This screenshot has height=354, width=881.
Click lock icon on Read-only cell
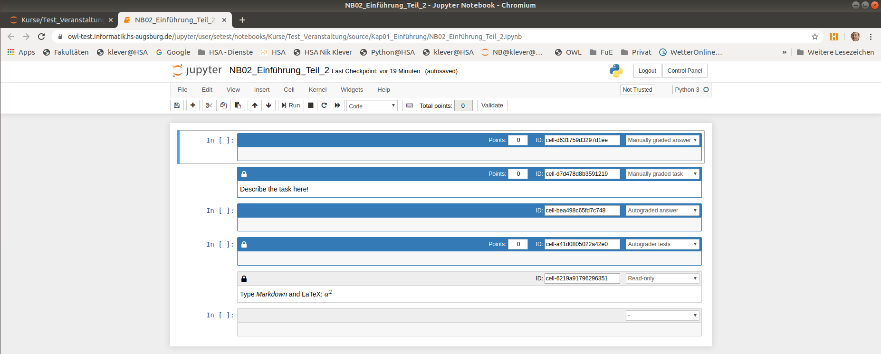click(x=244, y=278)
